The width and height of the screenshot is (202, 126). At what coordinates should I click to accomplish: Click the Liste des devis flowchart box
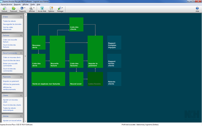click(x=38, y=61)
